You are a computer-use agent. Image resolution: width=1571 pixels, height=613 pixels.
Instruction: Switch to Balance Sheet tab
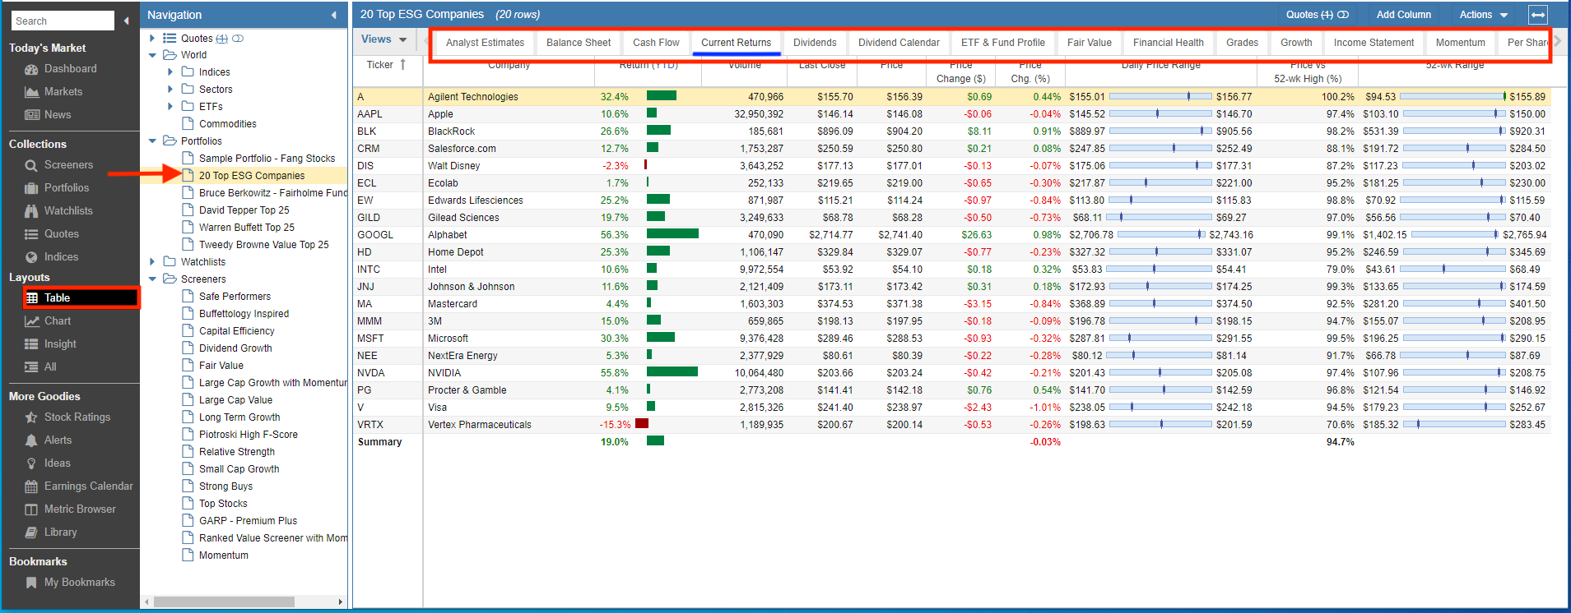[579, 43]
